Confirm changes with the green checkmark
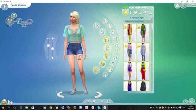This screenshot has height=110, width=196. 191,101
